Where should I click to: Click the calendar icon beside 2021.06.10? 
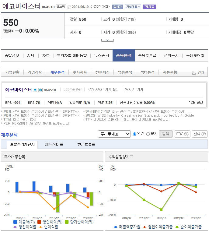click(x=69, y=7)
